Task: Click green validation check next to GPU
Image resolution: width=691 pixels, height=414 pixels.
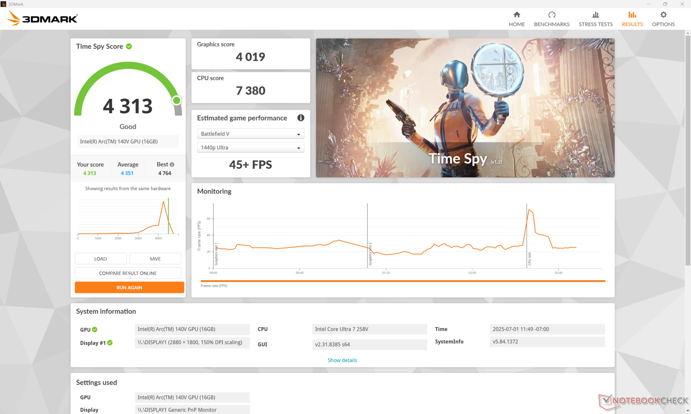Action: click(x=95, y=330)
